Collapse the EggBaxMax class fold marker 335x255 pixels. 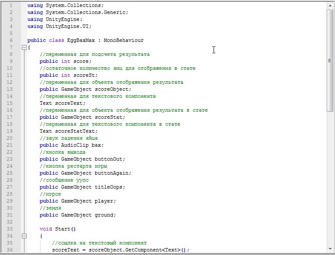(24, 48)
